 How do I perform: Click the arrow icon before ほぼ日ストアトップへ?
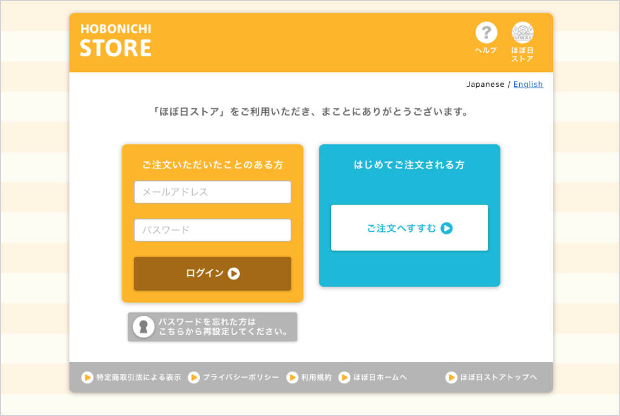tap(452, 377)
